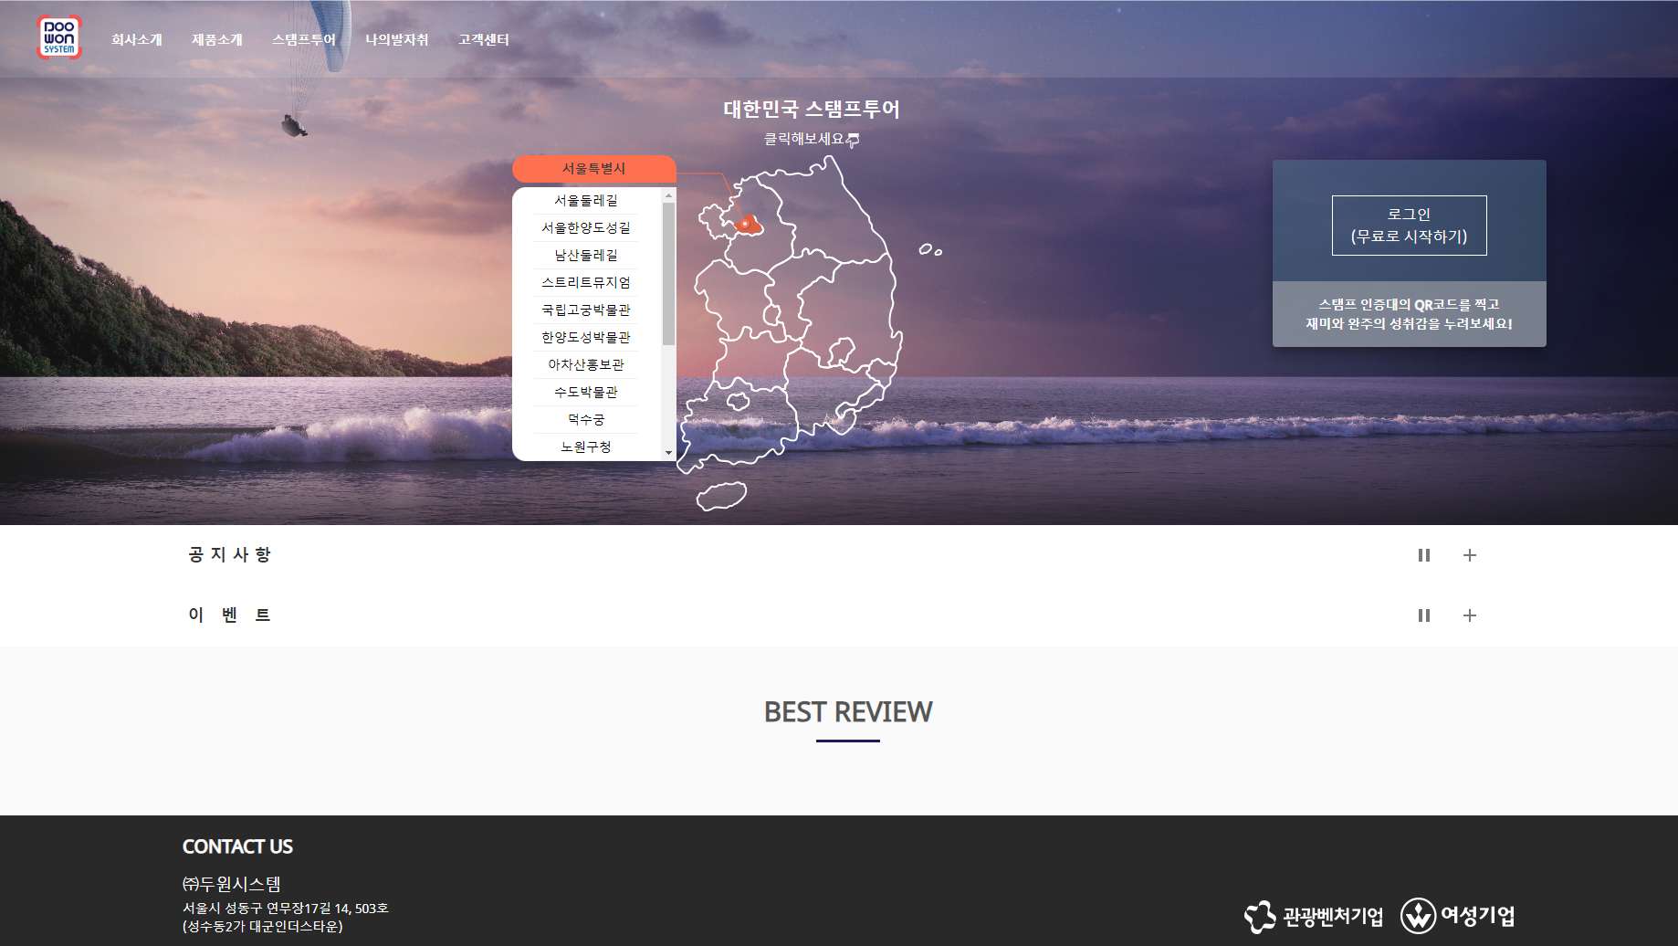Click Jeju island on the map

click(x=721, y=496)
